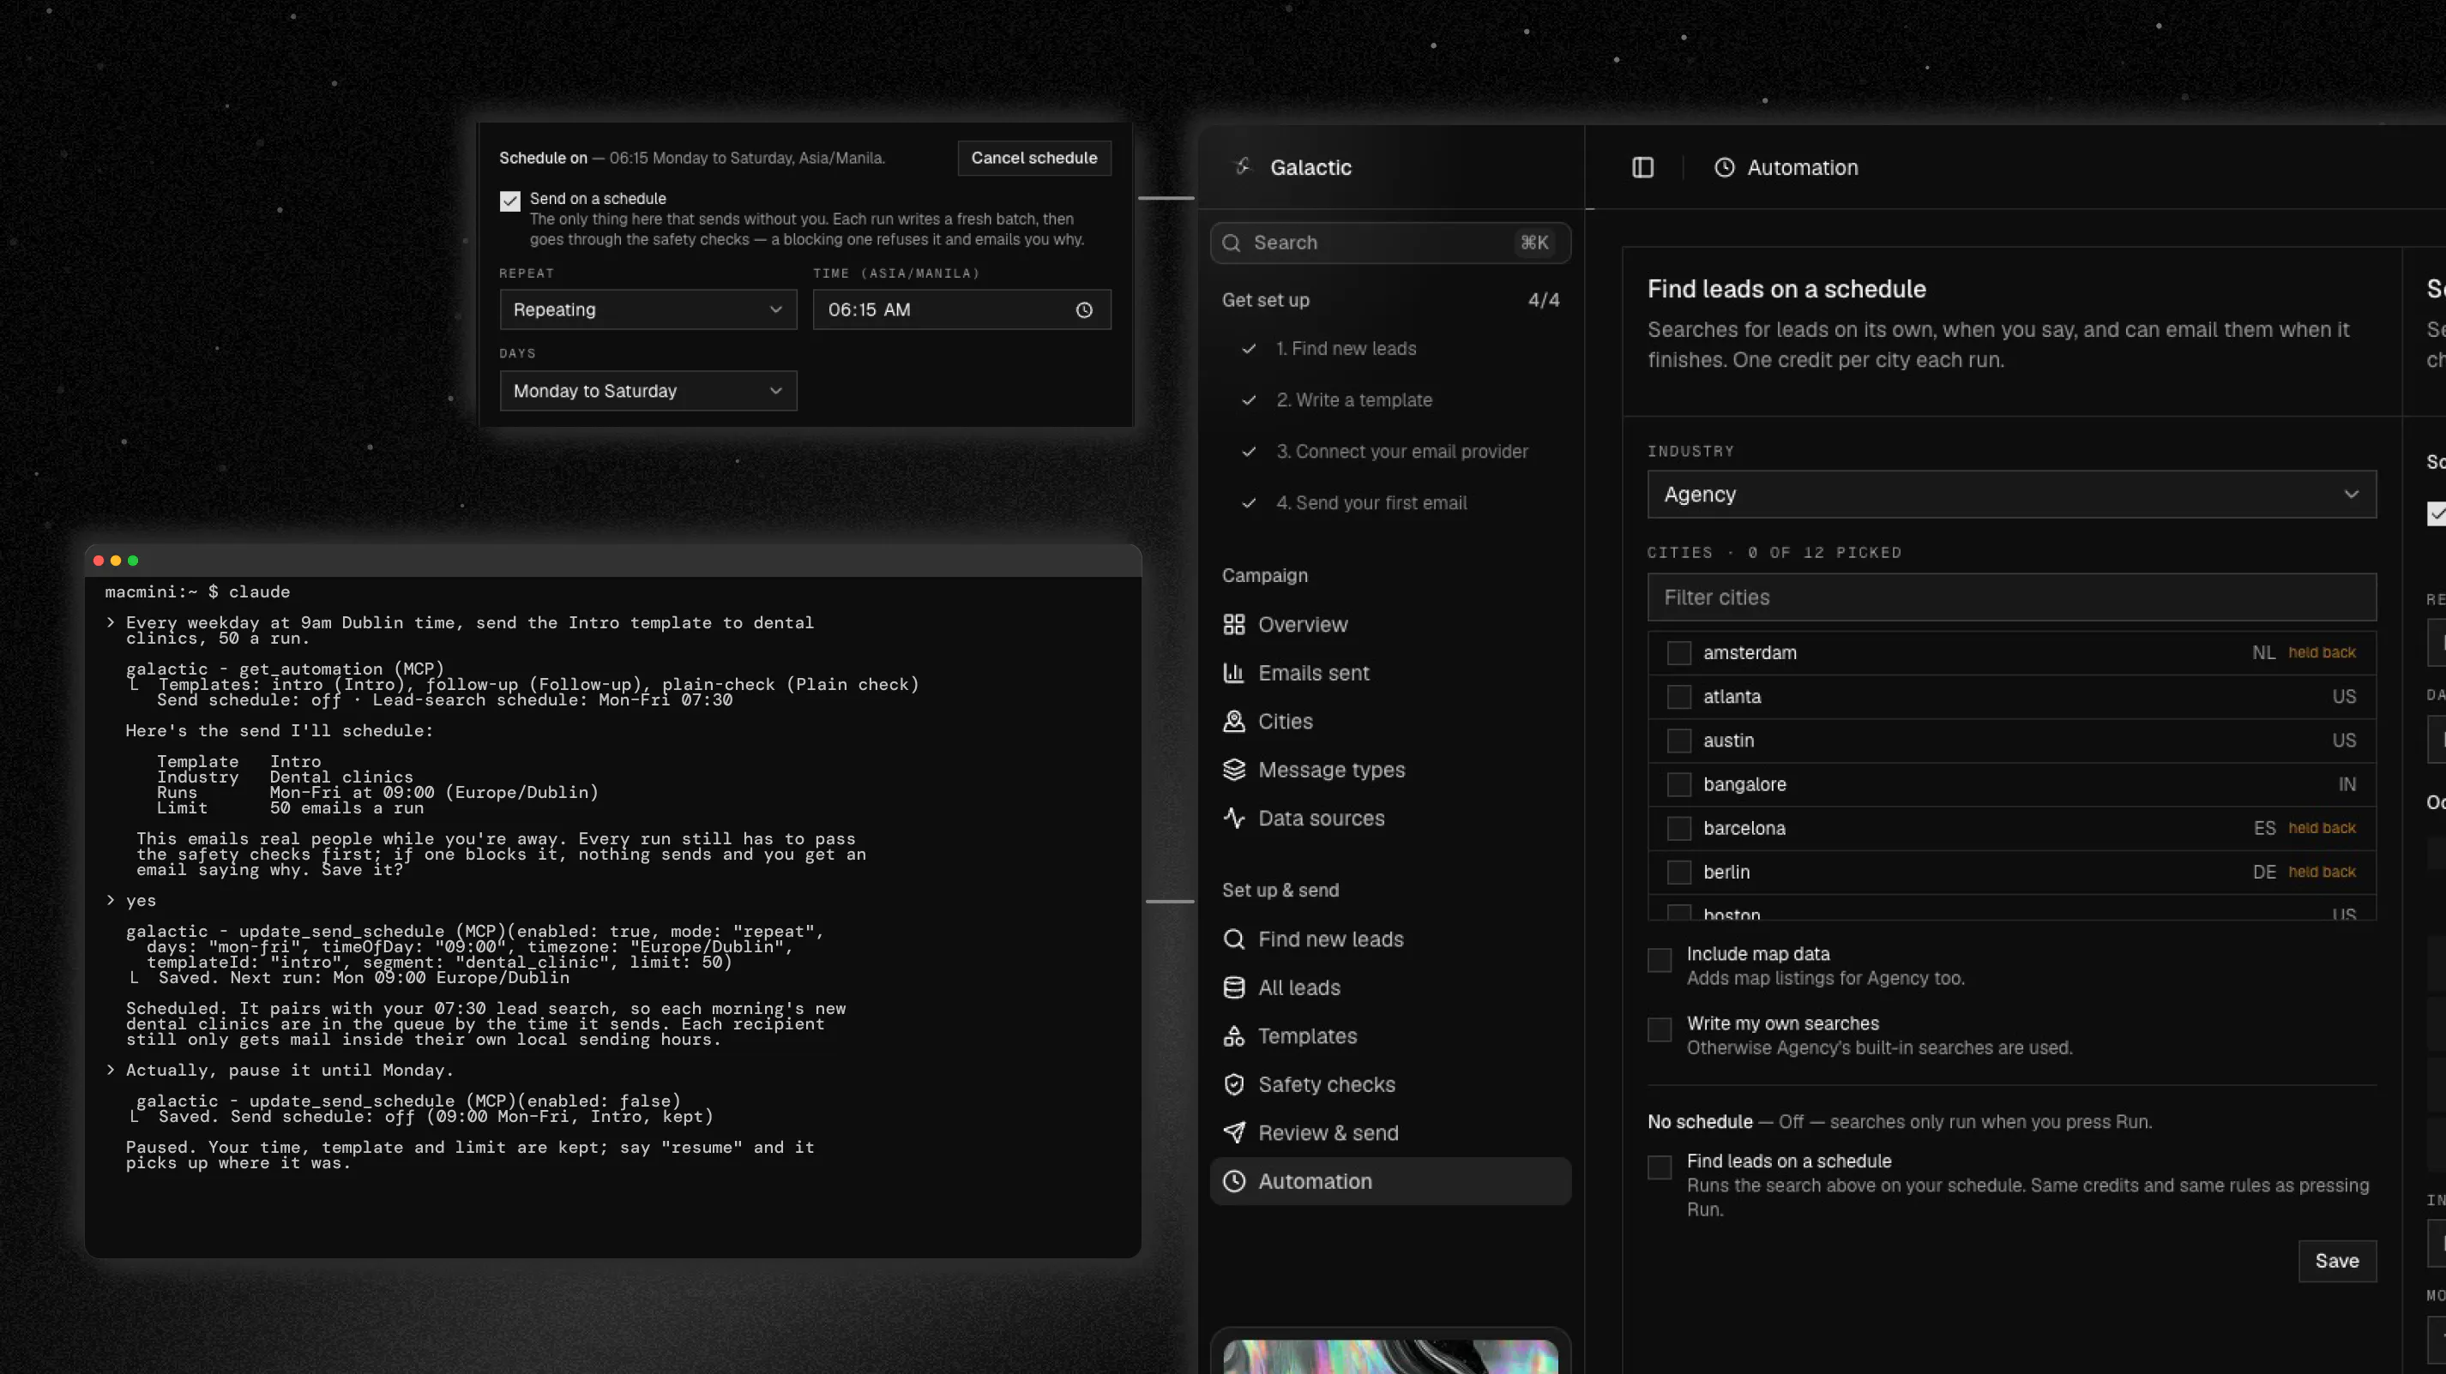Click the clock icon in the sidebar Automation item
This screenshot has height=1374, width=2446.
(1233, 1181)
